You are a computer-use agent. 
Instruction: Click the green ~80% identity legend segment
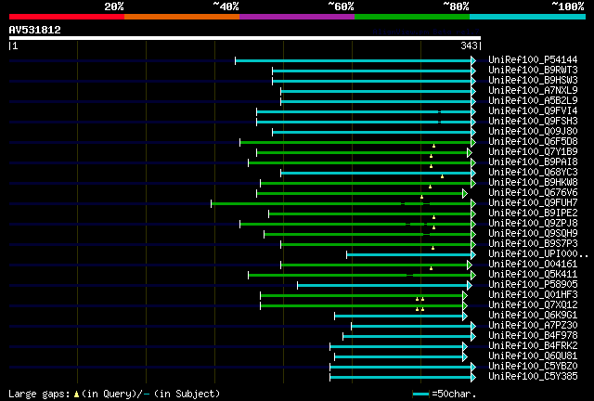click(412, 17)
